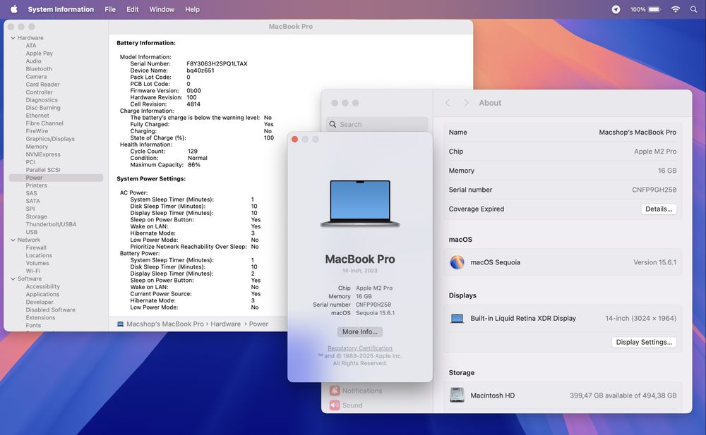706x435 pixels.
Task: Select Graphics/Displays in the sidebar
Action: click(x=50, y=139)
